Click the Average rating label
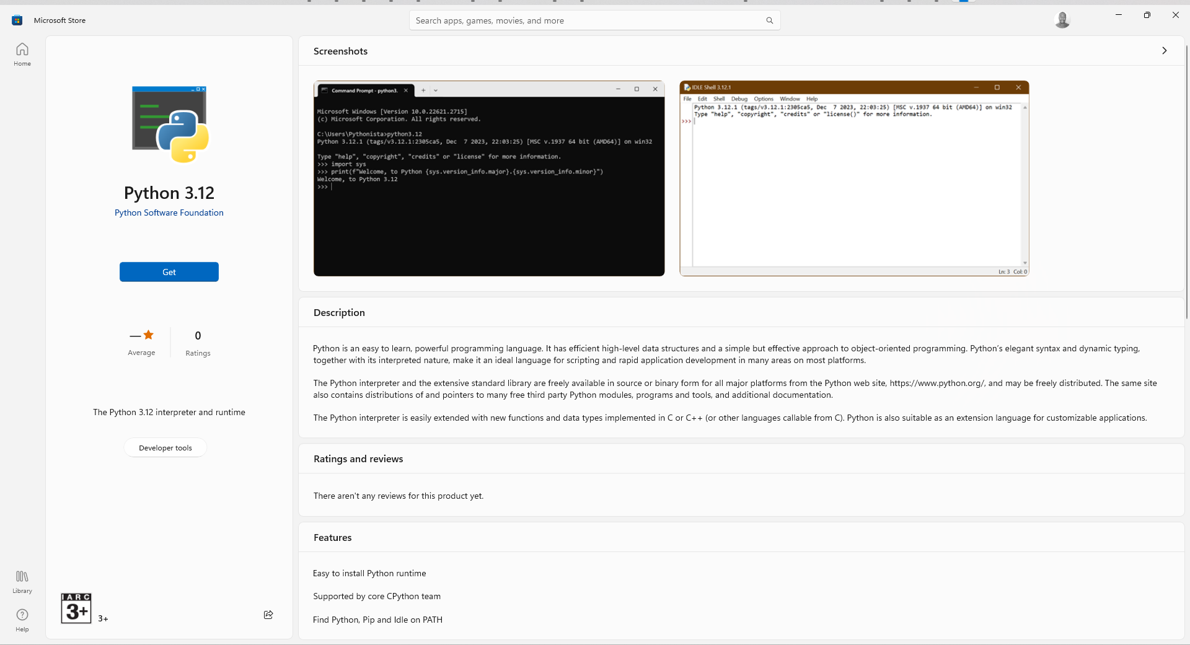This screenshot has height=645, width=1190. pyautogui.click(x=141, y=353)
